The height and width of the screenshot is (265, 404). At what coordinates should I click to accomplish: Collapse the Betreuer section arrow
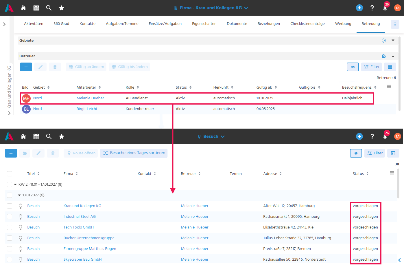point(393,56)
